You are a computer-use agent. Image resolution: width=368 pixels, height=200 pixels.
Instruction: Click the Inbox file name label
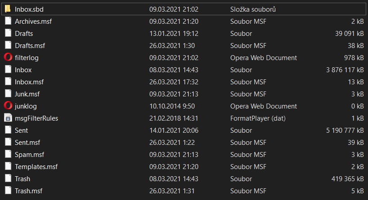click(23, 70)
